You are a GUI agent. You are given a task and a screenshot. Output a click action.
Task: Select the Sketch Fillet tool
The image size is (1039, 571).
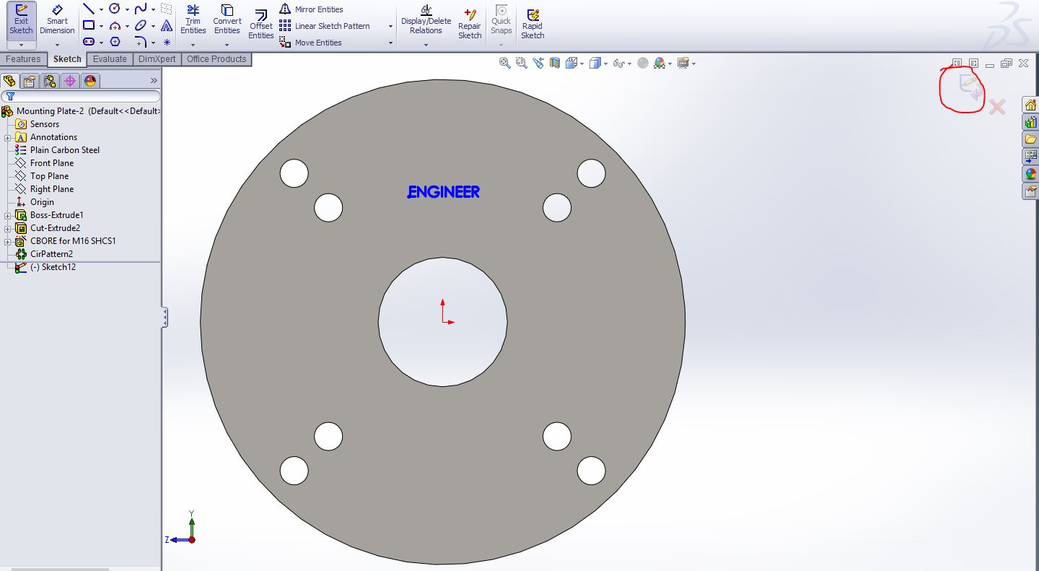141,43
